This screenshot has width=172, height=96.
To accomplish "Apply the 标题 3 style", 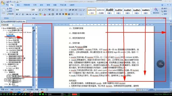I will click(128, 11).
